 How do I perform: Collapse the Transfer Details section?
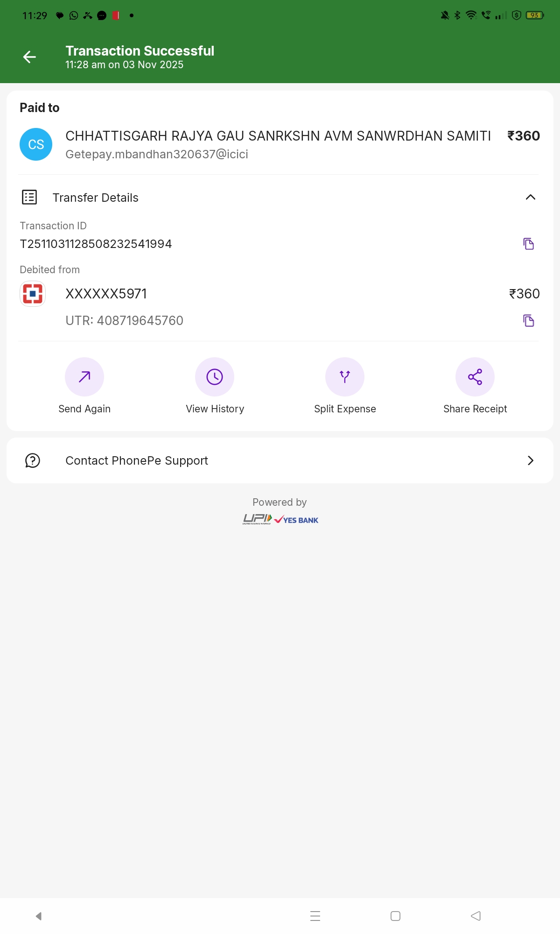[530, 198]
